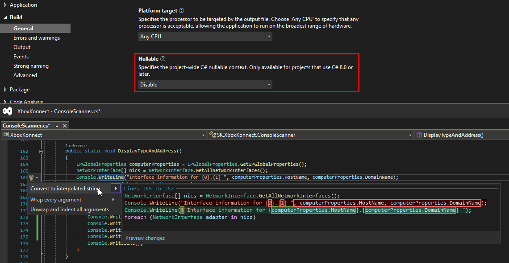Click the help icon next to Nullable

163,58
